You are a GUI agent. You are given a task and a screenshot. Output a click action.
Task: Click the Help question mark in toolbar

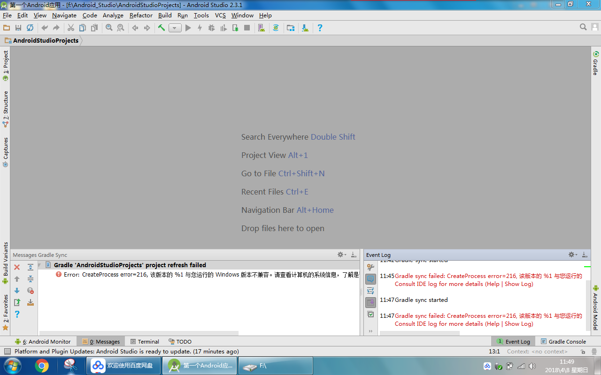[320, 28]
